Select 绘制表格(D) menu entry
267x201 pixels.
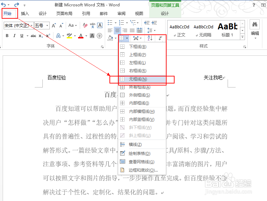[x=142, y=154]
